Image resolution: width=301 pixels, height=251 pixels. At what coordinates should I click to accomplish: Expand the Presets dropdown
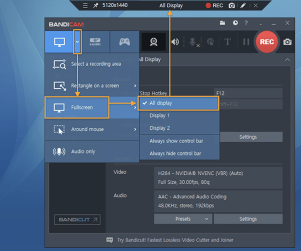(183, 219)
